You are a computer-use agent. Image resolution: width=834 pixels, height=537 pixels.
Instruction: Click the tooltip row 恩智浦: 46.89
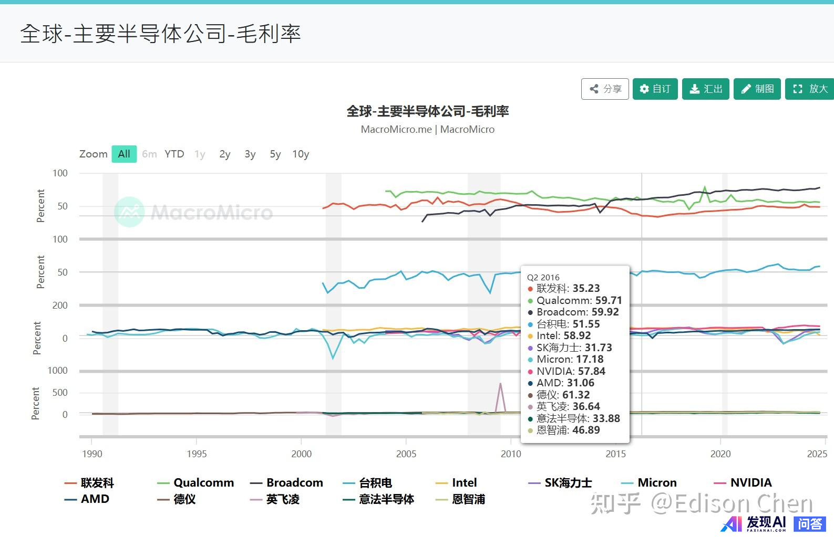pos(563,430)
